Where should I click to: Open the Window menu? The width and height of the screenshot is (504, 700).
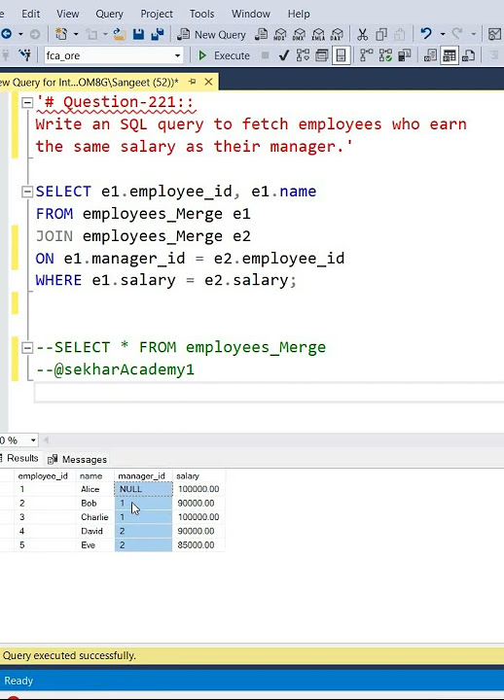coord(251,14)
